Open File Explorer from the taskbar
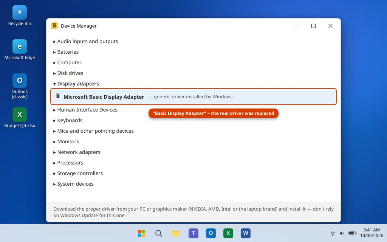387x242 pixels. (176, 233)
